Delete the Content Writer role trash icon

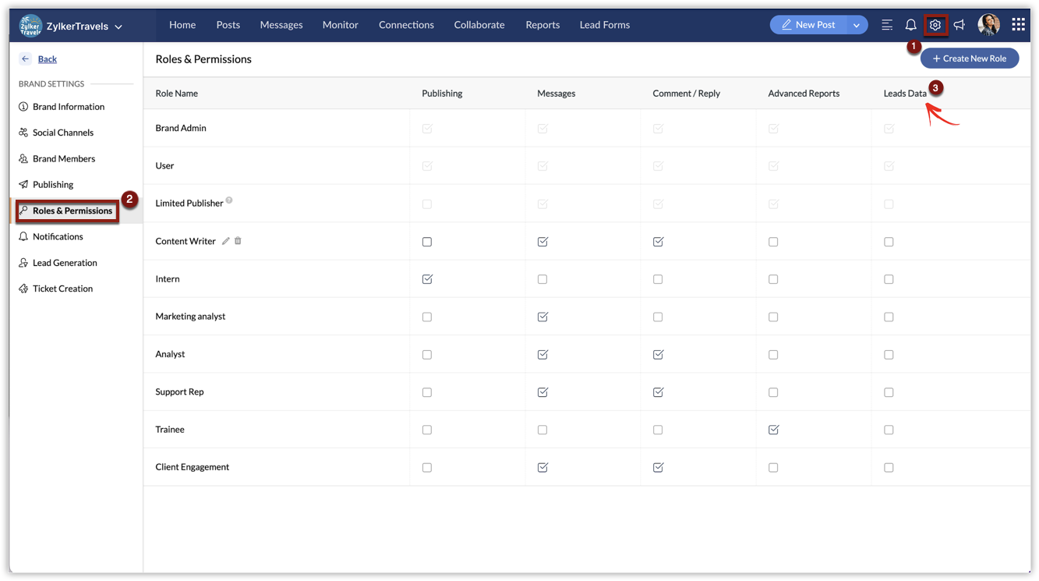pos(238,241)
